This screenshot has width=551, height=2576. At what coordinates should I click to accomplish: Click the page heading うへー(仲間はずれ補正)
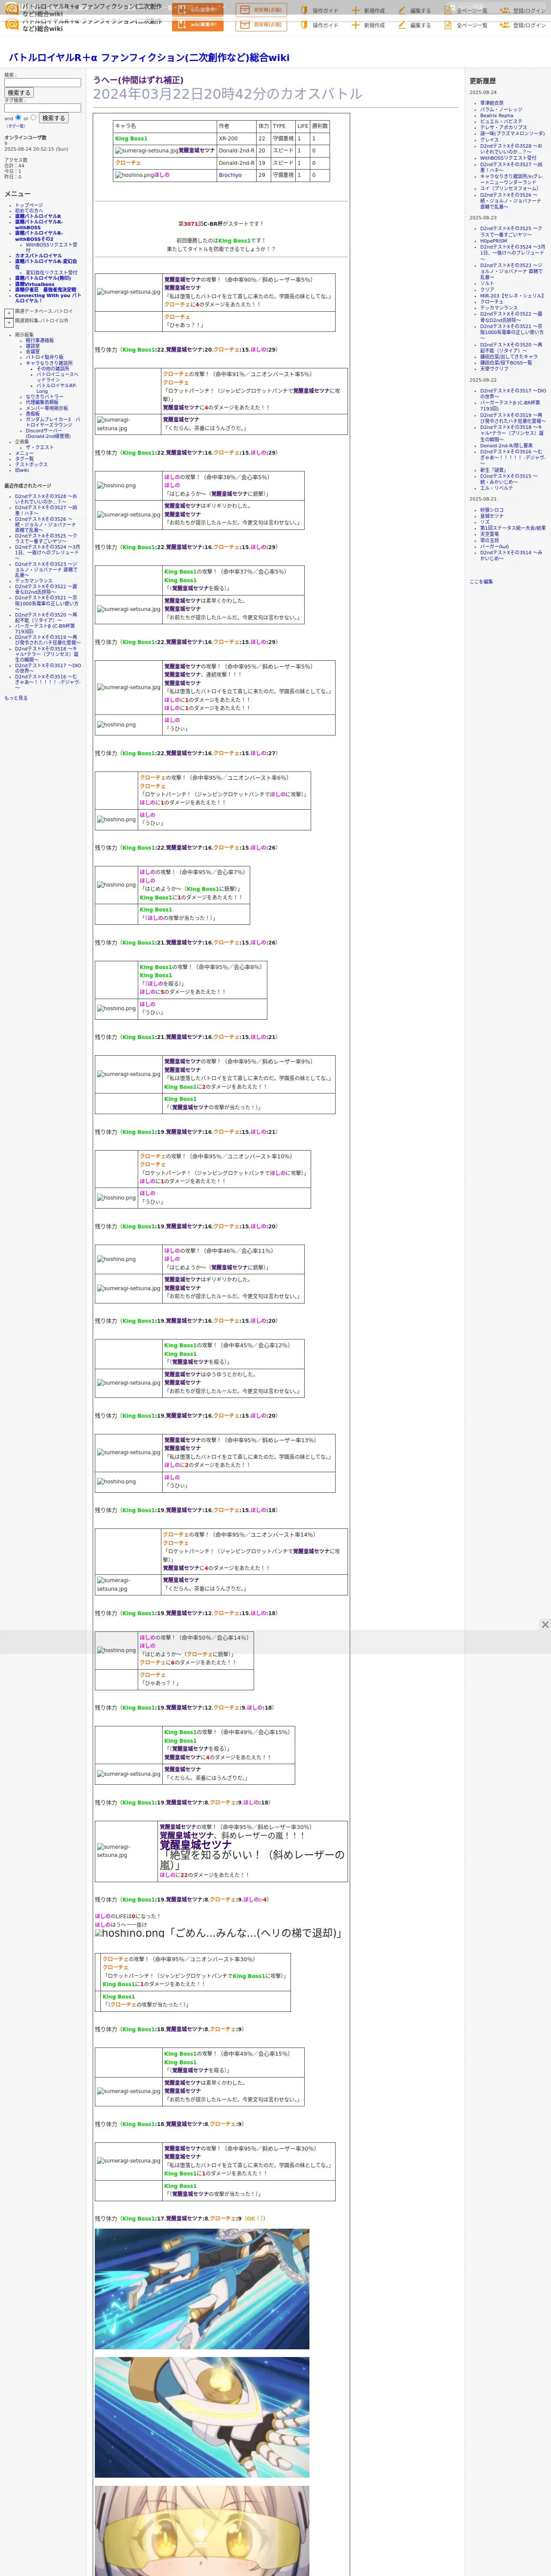(138, 80)
